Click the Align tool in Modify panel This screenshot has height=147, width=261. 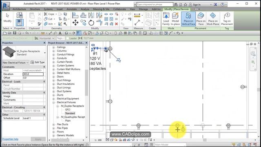pyautogui.click(x=75, y=16)
